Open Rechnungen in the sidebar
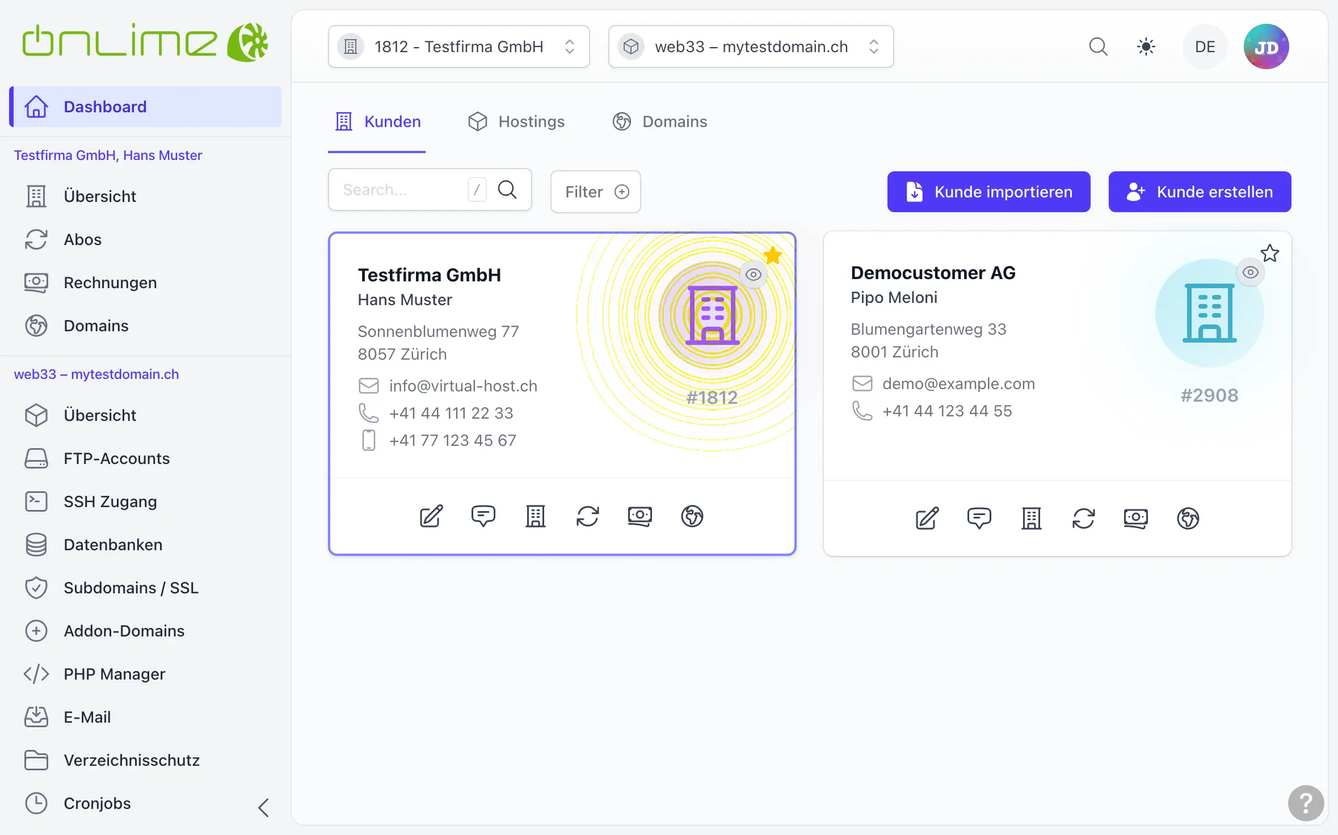The height and width of the screenshot is (835, 1338). (x=145, y=282)
